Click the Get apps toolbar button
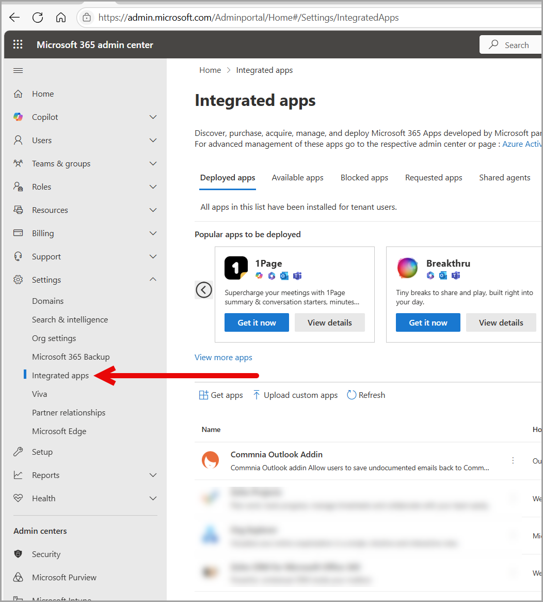Viewport: 543px width, 602px height. tap(221, 395)
